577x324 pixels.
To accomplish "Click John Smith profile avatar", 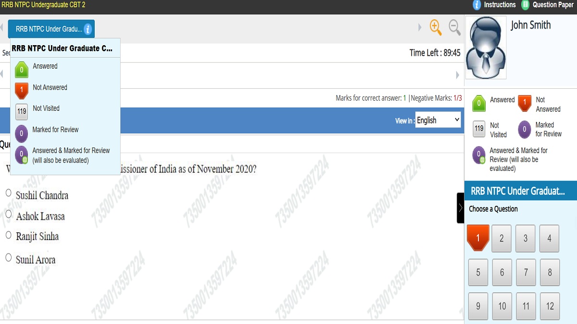I will click(x=486, y=48).
